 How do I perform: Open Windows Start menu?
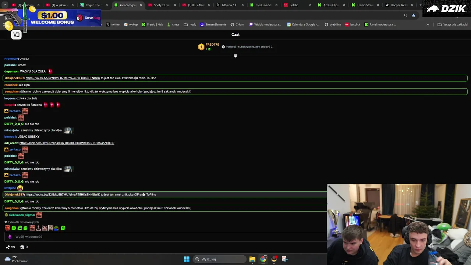point(187,259)
